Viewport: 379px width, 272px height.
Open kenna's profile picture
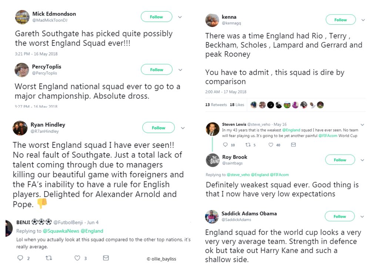212,20
